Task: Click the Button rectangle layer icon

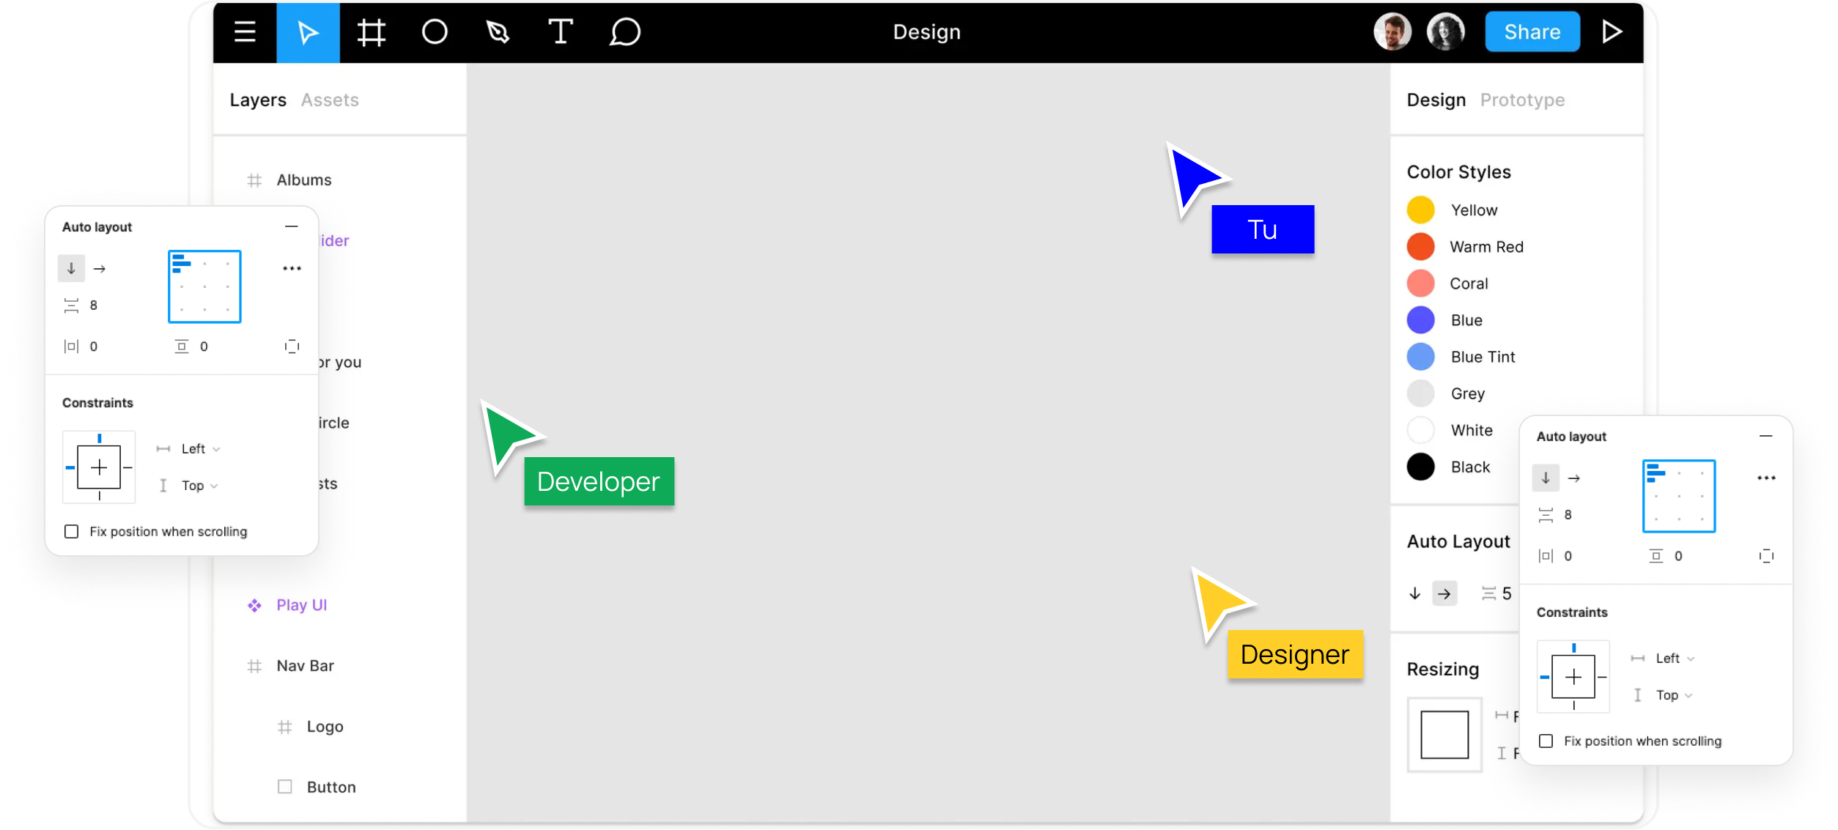Action: point(285,787)
